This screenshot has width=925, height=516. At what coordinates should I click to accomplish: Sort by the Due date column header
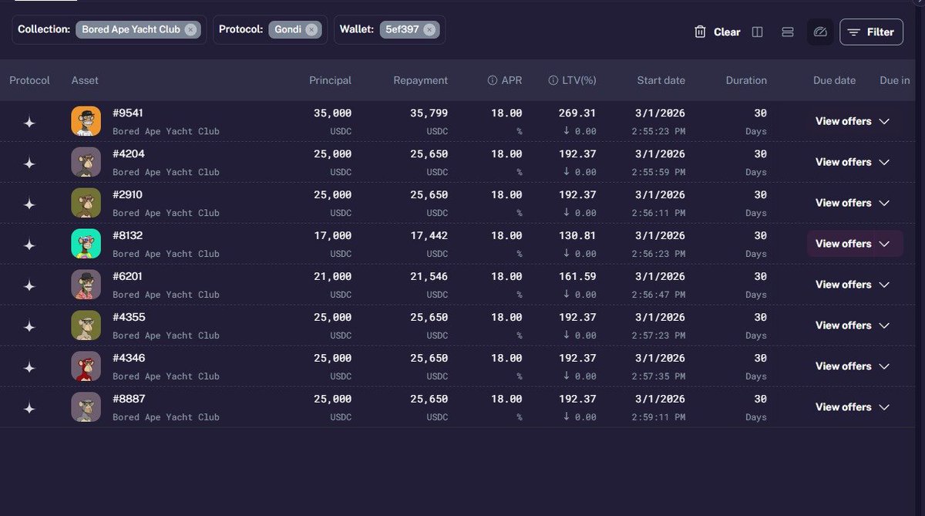(834, 80)
